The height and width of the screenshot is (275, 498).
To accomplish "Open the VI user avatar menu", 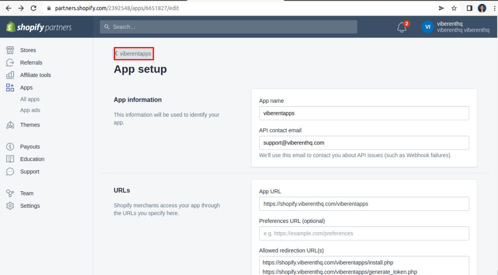I will (x=427, y=27).
